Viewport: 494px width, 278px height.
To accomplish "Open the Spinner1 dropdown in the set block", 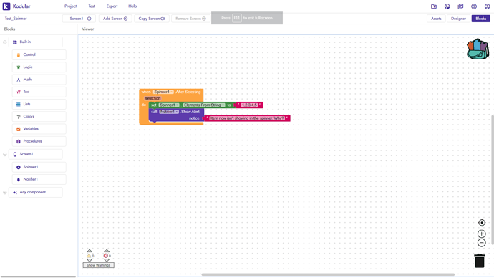I will point(169,105).
